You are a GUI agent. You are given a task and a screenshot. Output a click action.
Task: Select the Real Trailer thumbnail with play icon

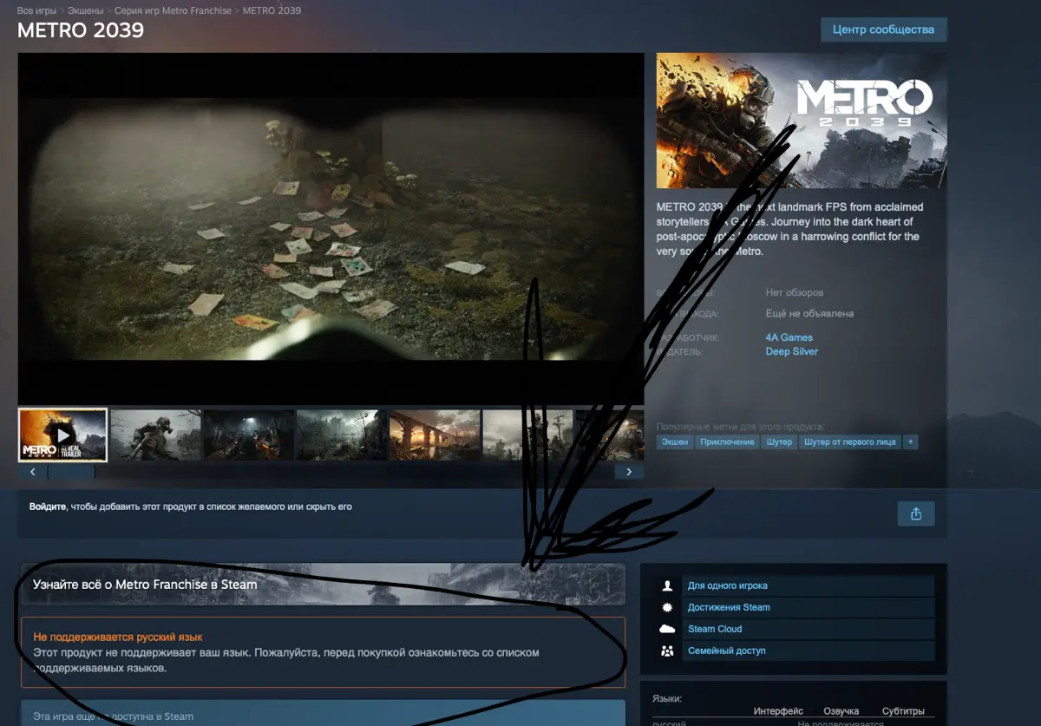62,435
